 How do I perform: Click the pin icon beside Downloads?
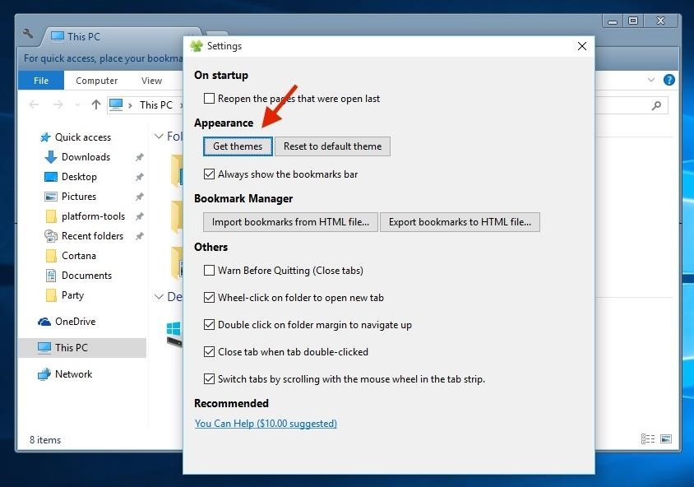[x=140, y=157]
